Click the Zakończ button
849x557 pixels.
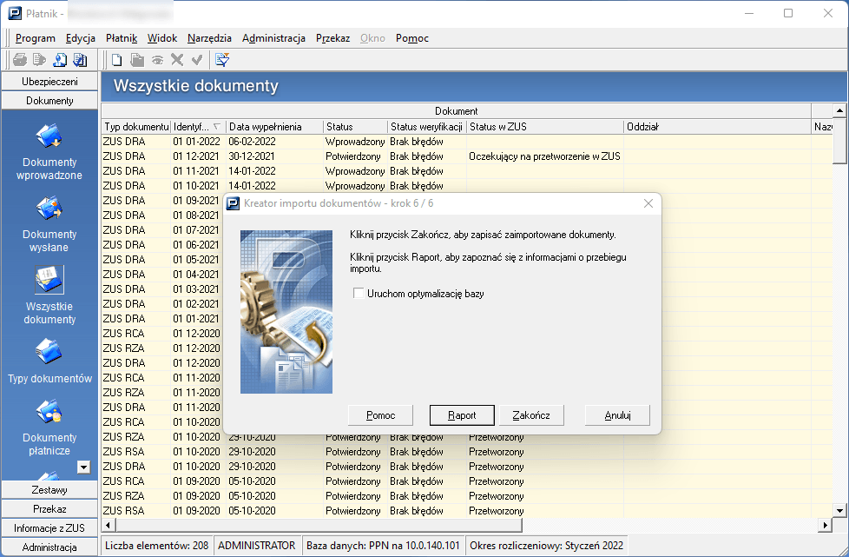tap(531, 415)
